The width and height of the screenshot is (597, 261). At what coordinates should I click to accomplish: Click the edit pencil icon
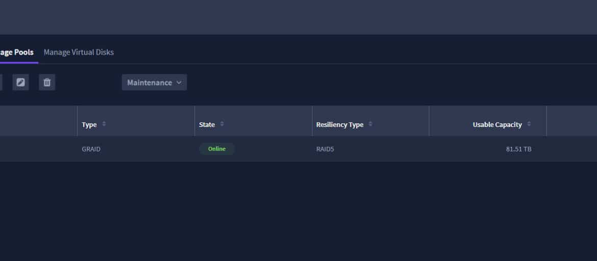(x=20, y=82)
